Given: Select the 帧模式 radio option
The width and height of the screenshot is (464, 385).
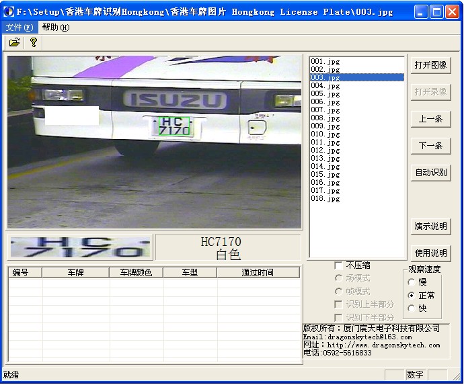Looking at the screenshot, I should pyautogui.click(x=352, y=291).
